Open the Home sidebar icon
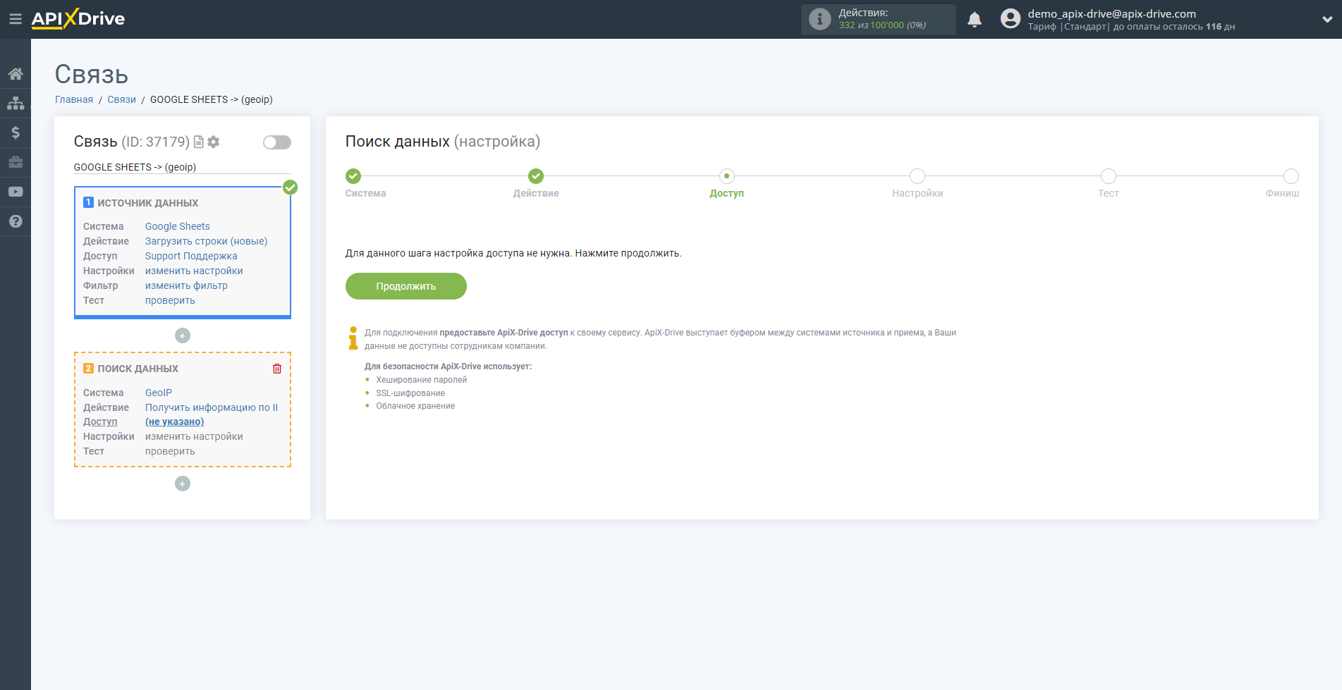The image size is (1342, 690). coord(16,73)
